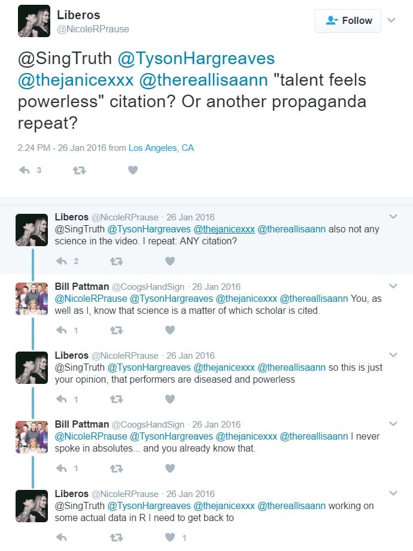Image resolution: width=413 pixels, height=551 pixels.
Task: Open the Liberos avatar on the main tweet
Action: point(34,21)
